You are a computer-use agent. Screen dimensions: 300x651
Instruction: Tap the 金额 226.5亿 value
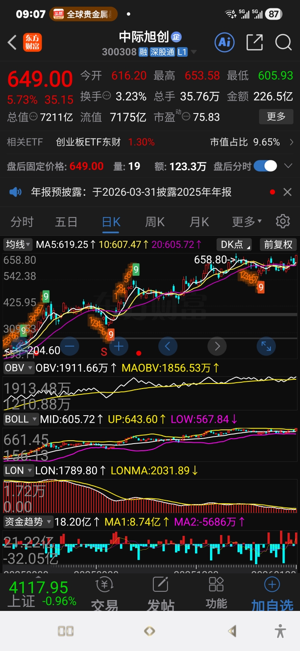click(x=260, y=96)
